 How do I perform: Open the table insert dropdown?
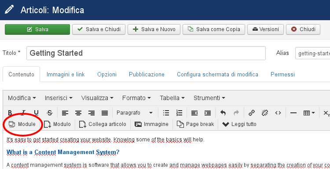[x=309, y=113]
